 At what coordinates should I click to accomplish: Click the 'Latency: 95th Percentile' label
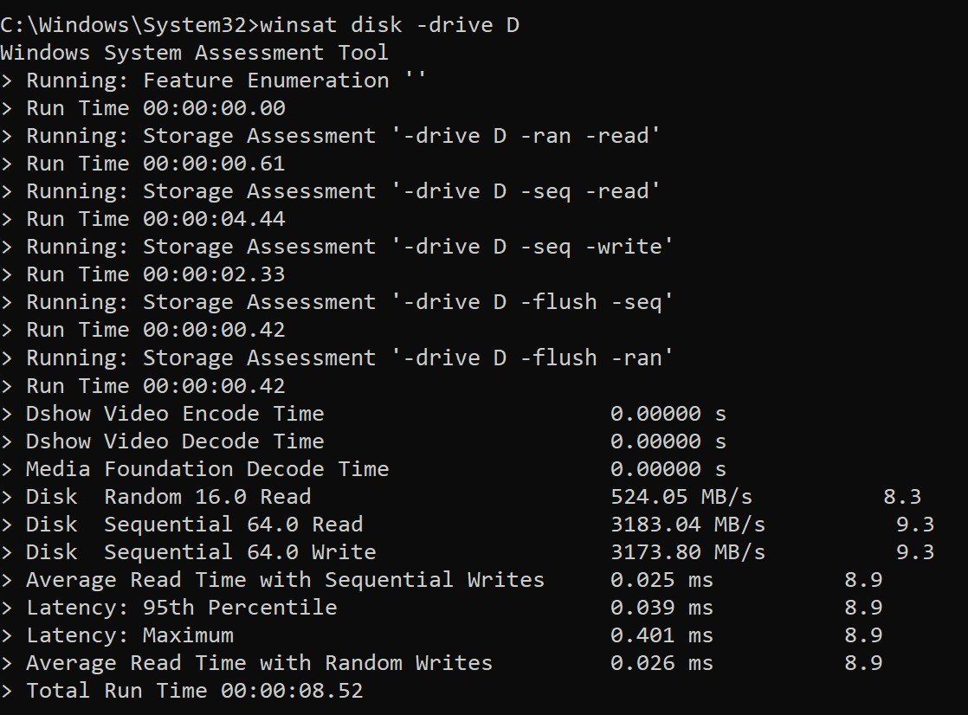point(182,608)
